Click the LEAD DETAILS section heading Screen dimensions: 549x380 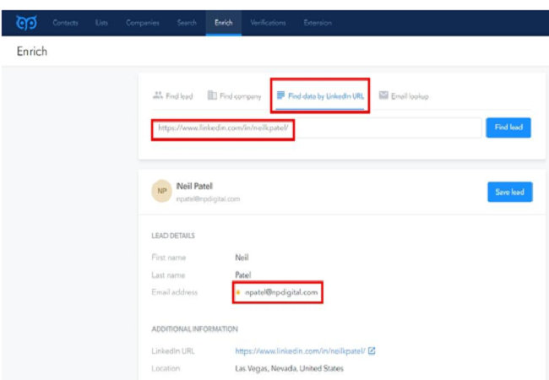[x=173, y=236]
